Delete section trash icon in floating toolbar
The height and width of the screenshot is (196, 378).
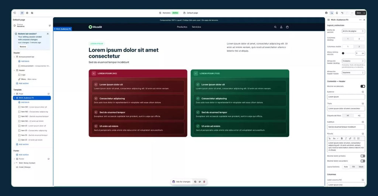tap(204, 182)
